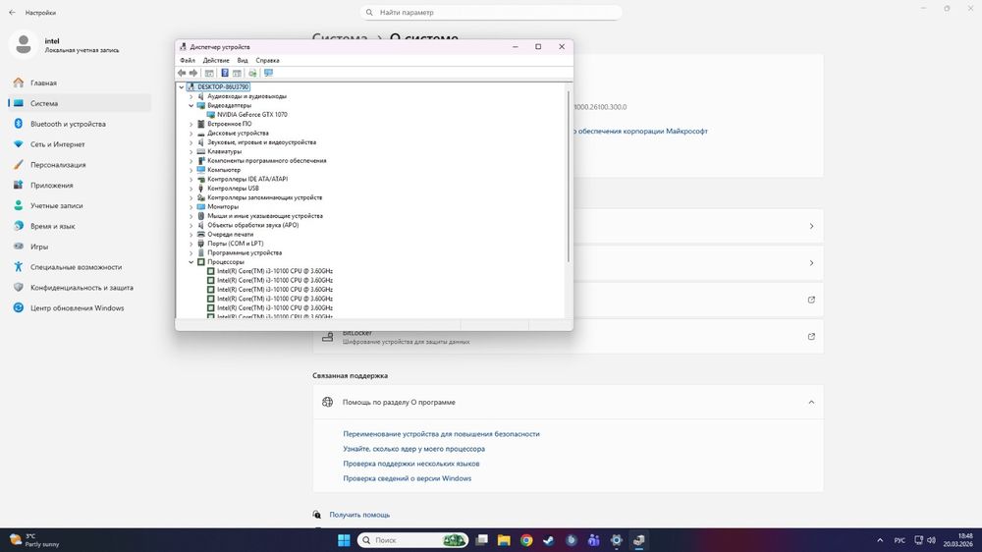Open the volume icon in system tray
Viewport: 982px width, 552px height.
point(931,540)
